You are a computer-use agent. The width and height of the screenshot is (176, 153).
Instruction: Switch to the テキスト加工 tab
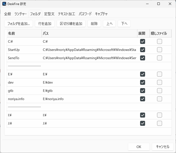67,14
